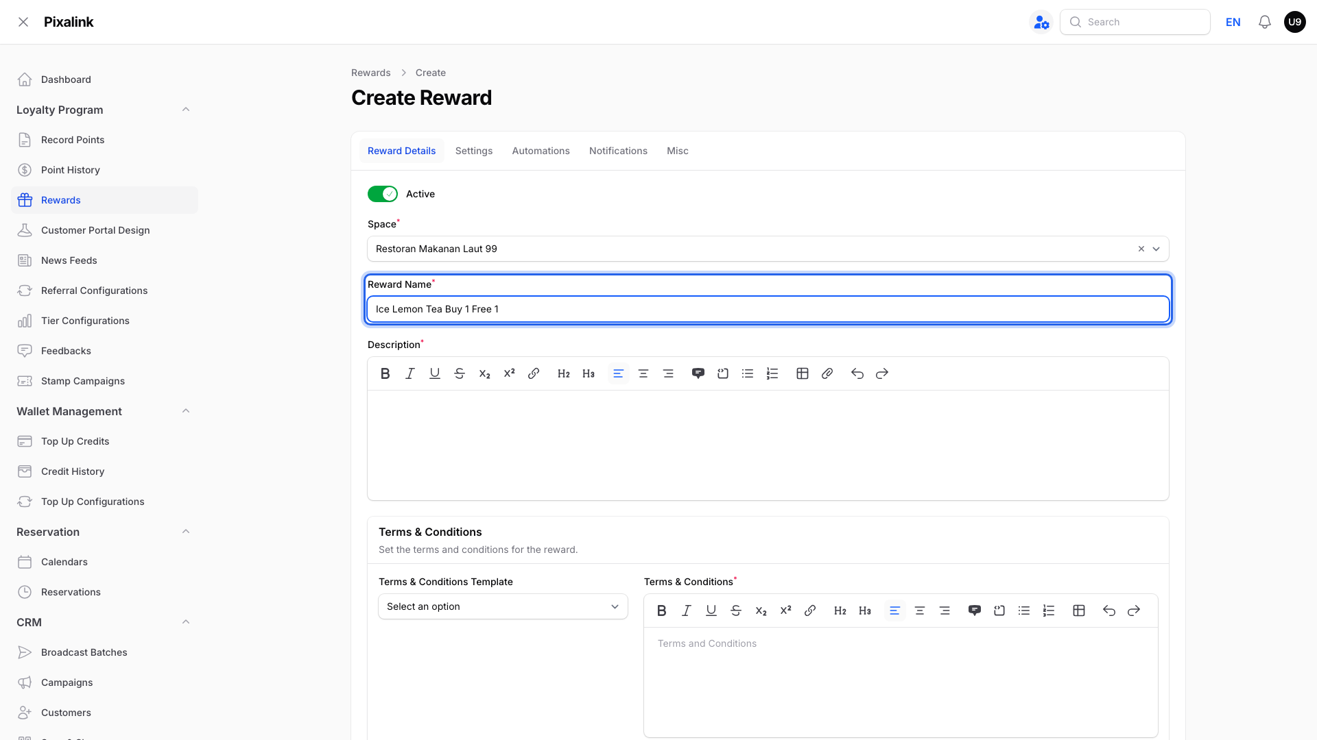Apply italic in Description editor toolbar
1317x740 pixels.
[410, 373]
